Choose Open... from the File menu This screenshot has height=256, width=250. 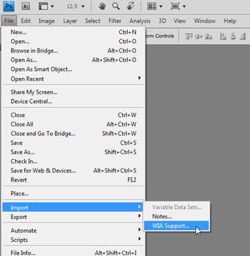pyautogui.click(x=74, y=42)
